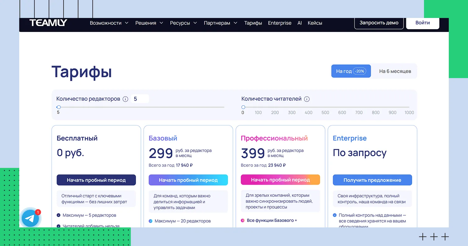Expand the Решения dropdown menu
Screen dimensions: 468x246
click(x=149, y=23)
